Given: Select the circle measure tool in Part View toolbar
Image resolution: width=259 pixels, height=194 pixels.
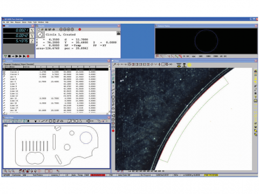Looking at the screenshot, I should (51, 121).
